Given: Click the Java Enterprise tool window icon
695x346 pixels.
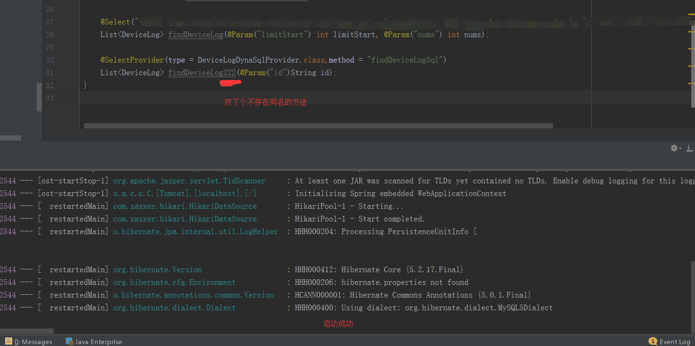Looking at the screenshot, I should [x=70, y=341].
